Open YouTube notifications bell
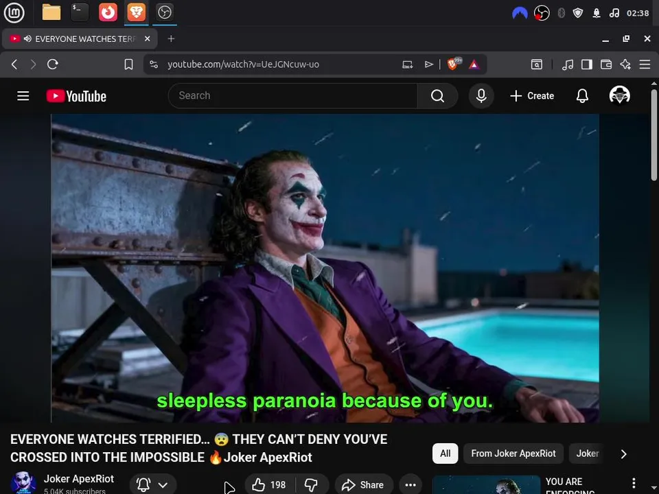Image resolution: width=659 pixels, height=494 pixels. (582, 96)
